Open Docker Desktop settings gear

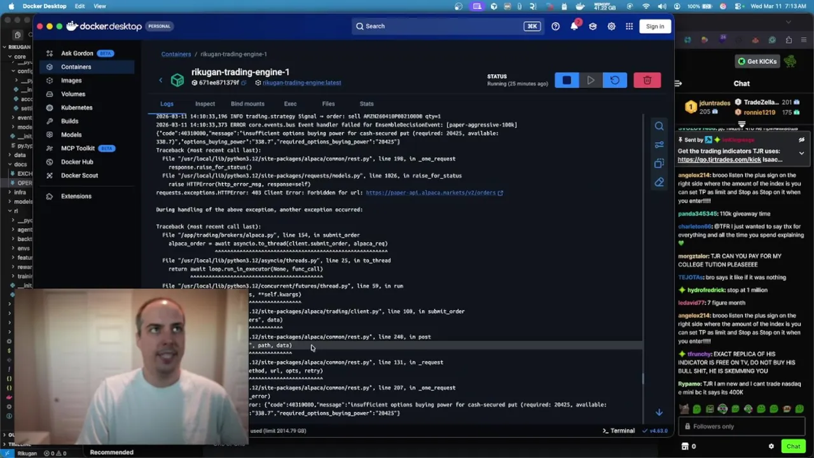pyautogui.click(x=610, y=26)
